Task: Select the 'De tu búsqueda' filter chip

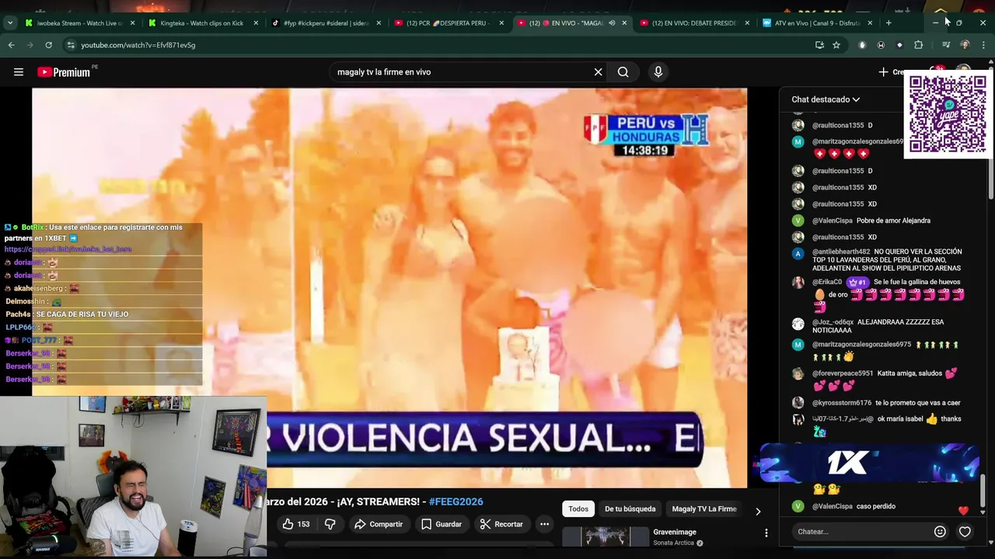Action: coord(630,509)
